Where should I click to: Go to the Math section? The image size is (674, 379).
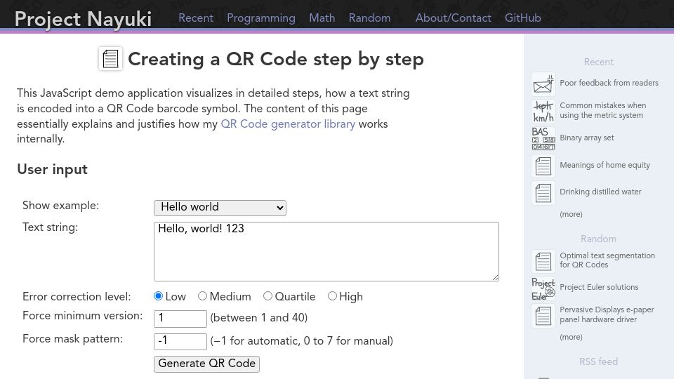[x=322, y=18]
